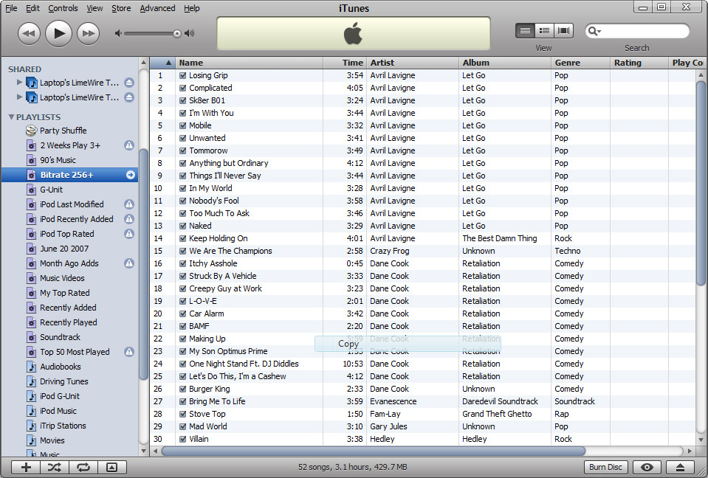Open the Help menu
Screen dimensions: 708x478
[x=191, y=8]
